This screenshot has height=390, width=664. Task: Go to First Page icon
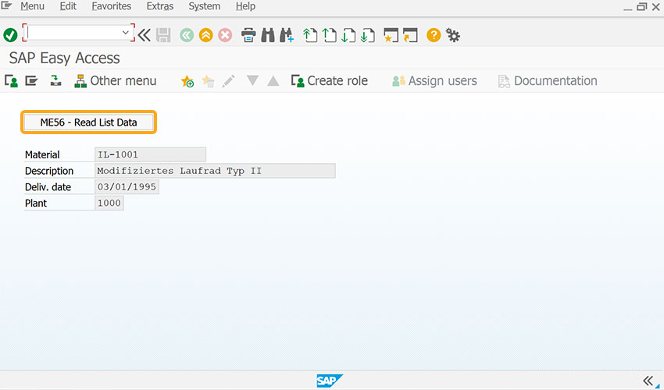pos(310,35)
